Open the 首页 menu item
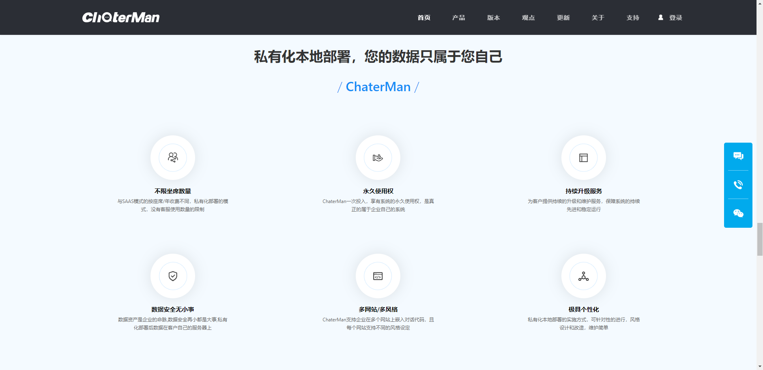This screenshot has height=370, width=763. point(424,17)
